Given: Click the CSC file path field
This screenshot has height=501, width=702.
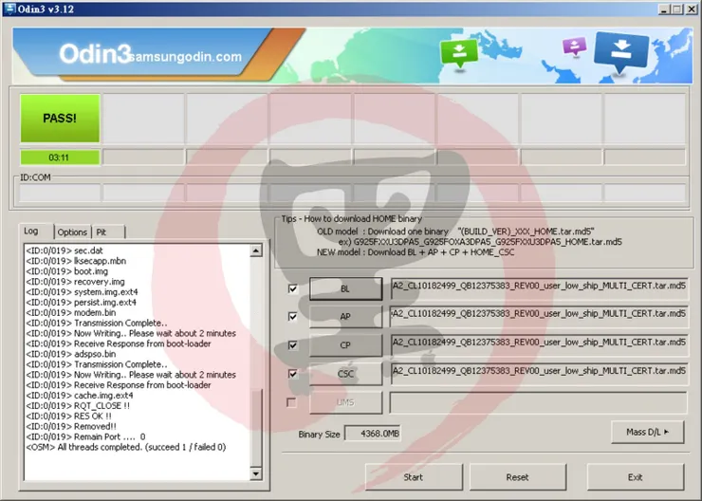Looking at the screenshot, I should (x=539, y=374).
